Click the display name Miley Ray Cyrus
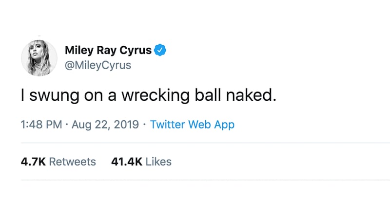 108,50
